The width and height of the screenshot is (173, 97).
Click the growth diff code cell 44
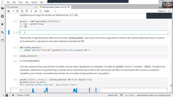point(94,24)
